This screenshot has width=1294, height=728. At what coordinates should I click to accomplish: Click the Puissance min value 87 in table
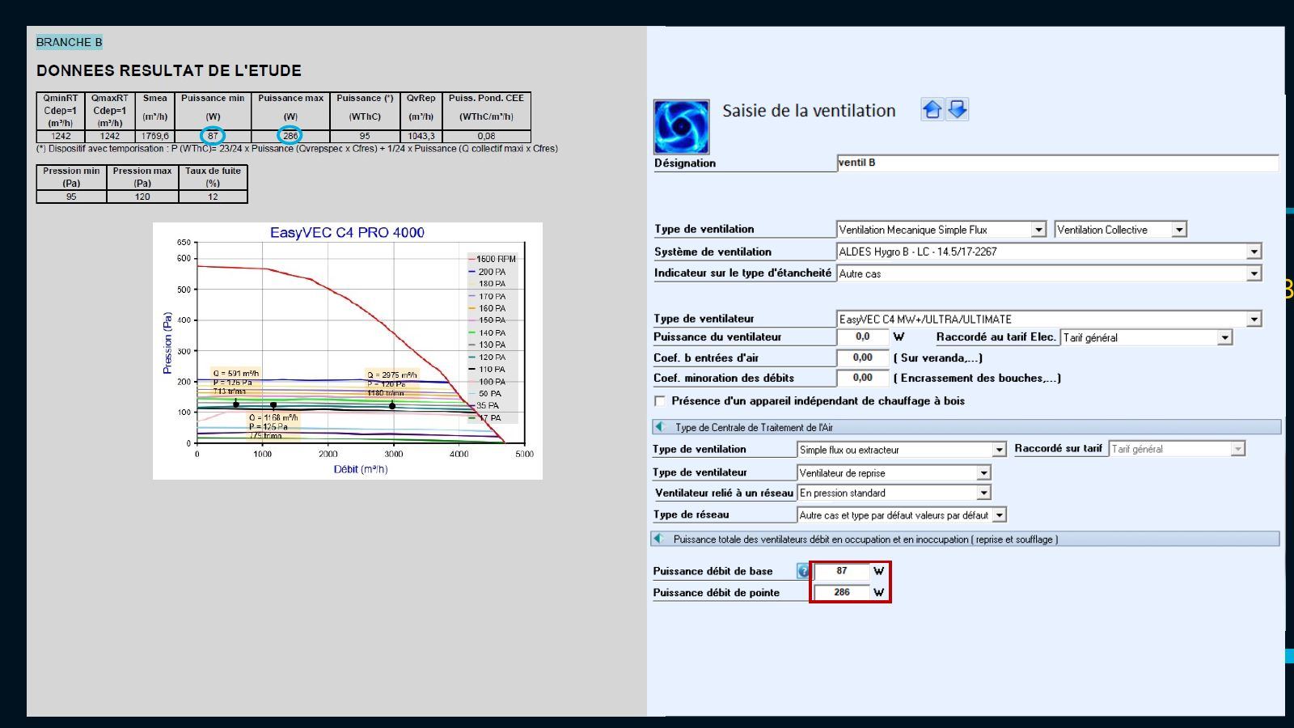[x=213, y=136]
